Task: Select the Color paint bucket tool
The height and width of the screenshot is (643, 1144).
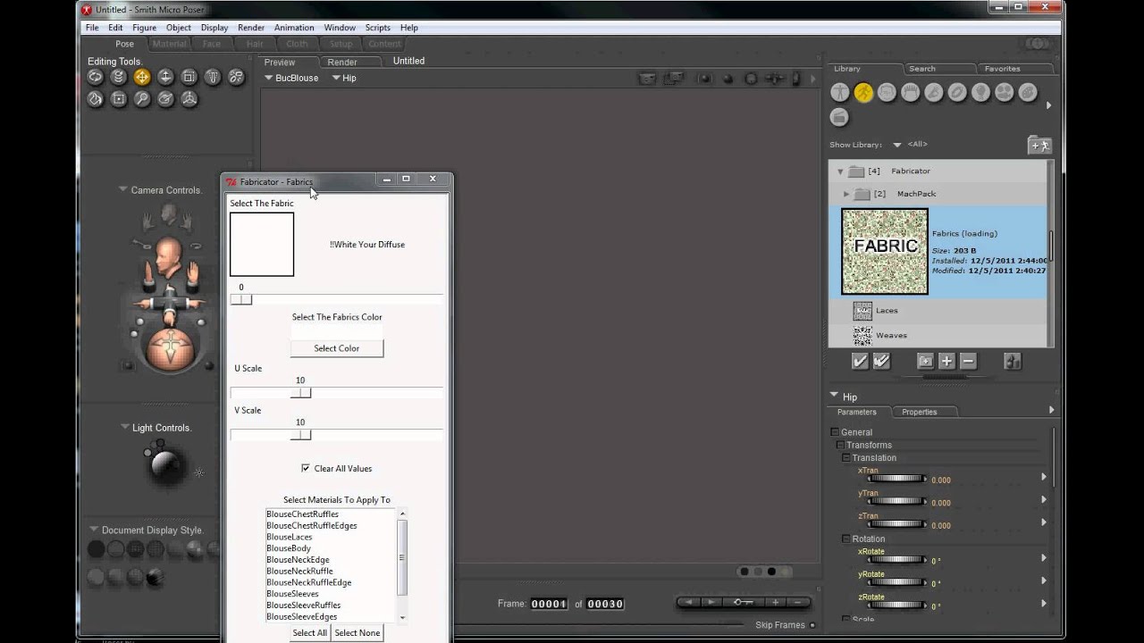Action: [x=95, y=99]
